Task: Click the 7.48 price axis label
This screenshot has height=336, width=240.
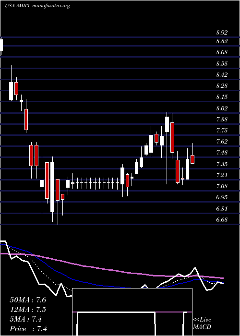Action: [222, 153]
